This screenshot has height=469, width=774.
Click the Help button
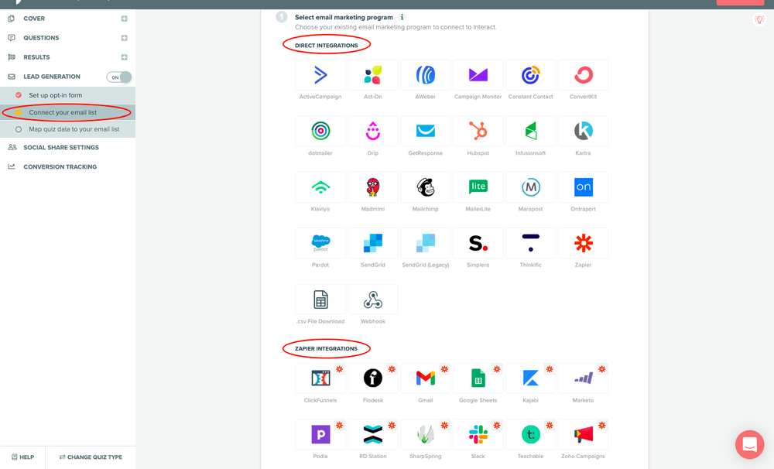[22, 457]
